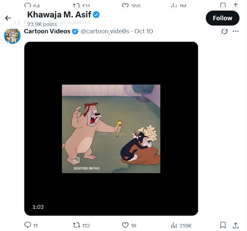The image size is (247, 231).
Task: Repost the post with 112 reposts
Action: 76,225
